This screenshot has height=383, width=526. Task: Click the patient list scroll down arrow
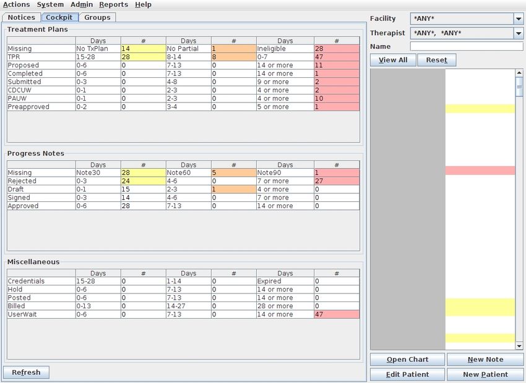tap(519, 346)
